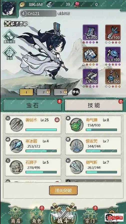Viewport: 126px width, 224px height.
Task: Select the bead necklace equipment slot
Action: point(113,76)
